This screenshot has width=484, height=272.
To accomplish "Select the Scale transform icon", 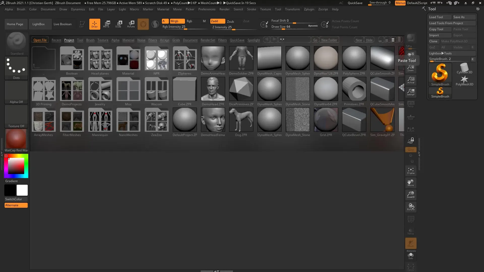I will [118, 24].
